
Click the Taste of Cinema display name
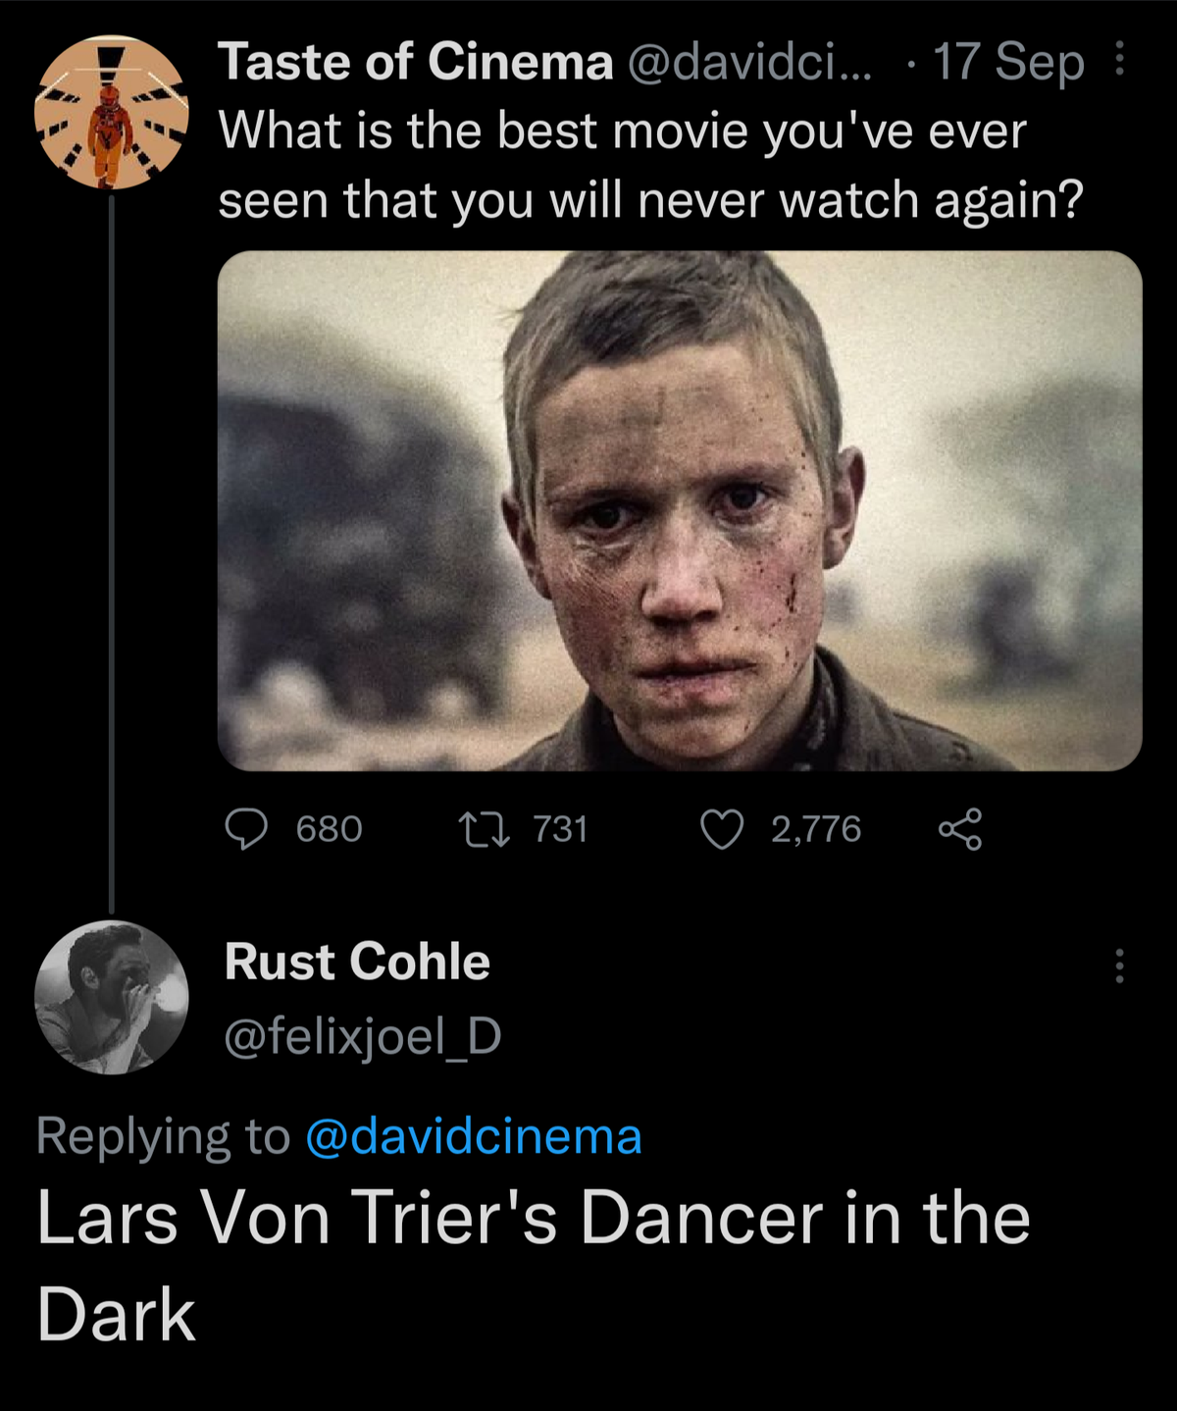coord(415,63)
